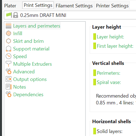This screenshot has height=136, width=136.
Task: Click green marker beside Solid layers
Action: (x=95, y=131)
